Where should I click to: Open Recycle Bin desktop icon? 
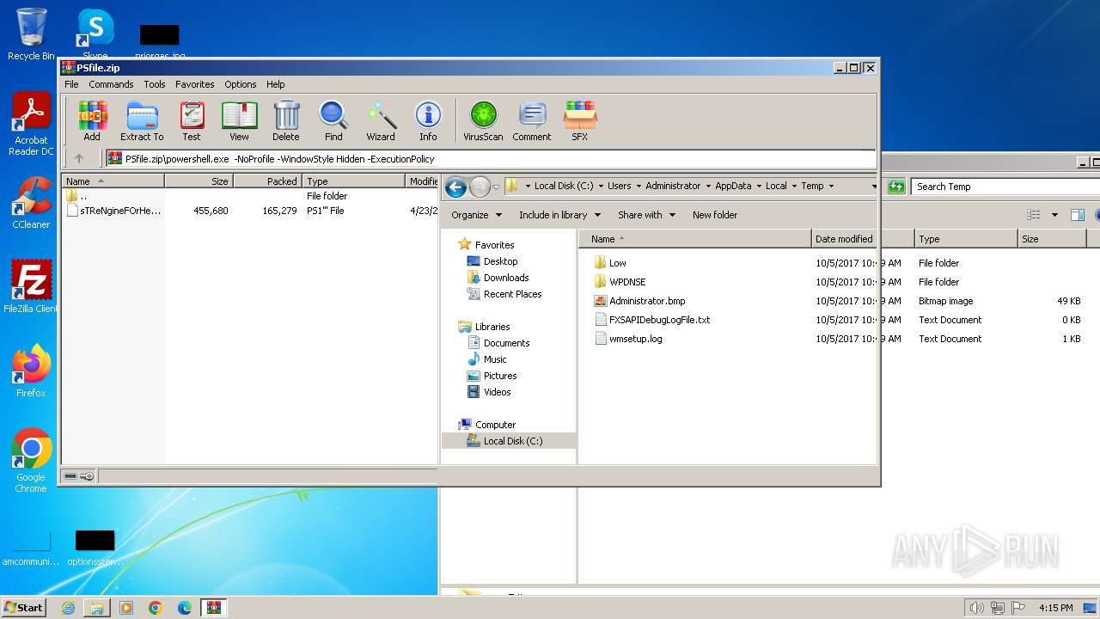(x=31, y=34)
